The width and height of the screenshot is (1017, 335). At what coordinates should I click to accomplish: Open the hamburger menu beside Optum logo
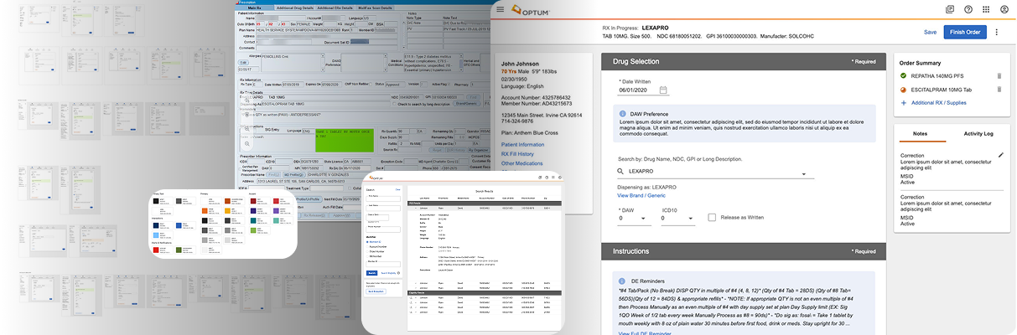click(x=501, y=9)
